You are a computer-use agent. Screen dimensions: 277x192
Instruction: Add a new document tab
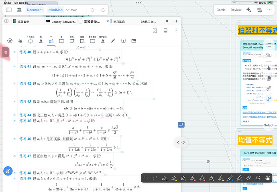pos(177,21)
